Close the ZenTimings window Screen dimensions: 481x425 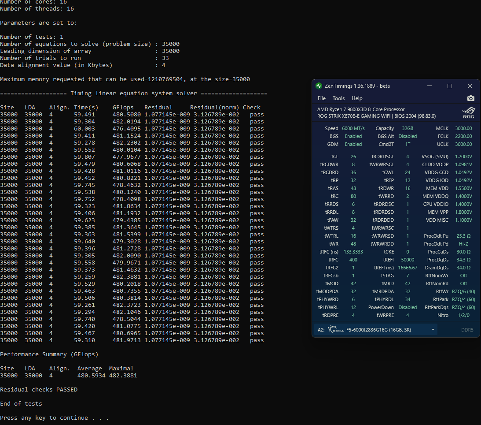tap(470, 86)
